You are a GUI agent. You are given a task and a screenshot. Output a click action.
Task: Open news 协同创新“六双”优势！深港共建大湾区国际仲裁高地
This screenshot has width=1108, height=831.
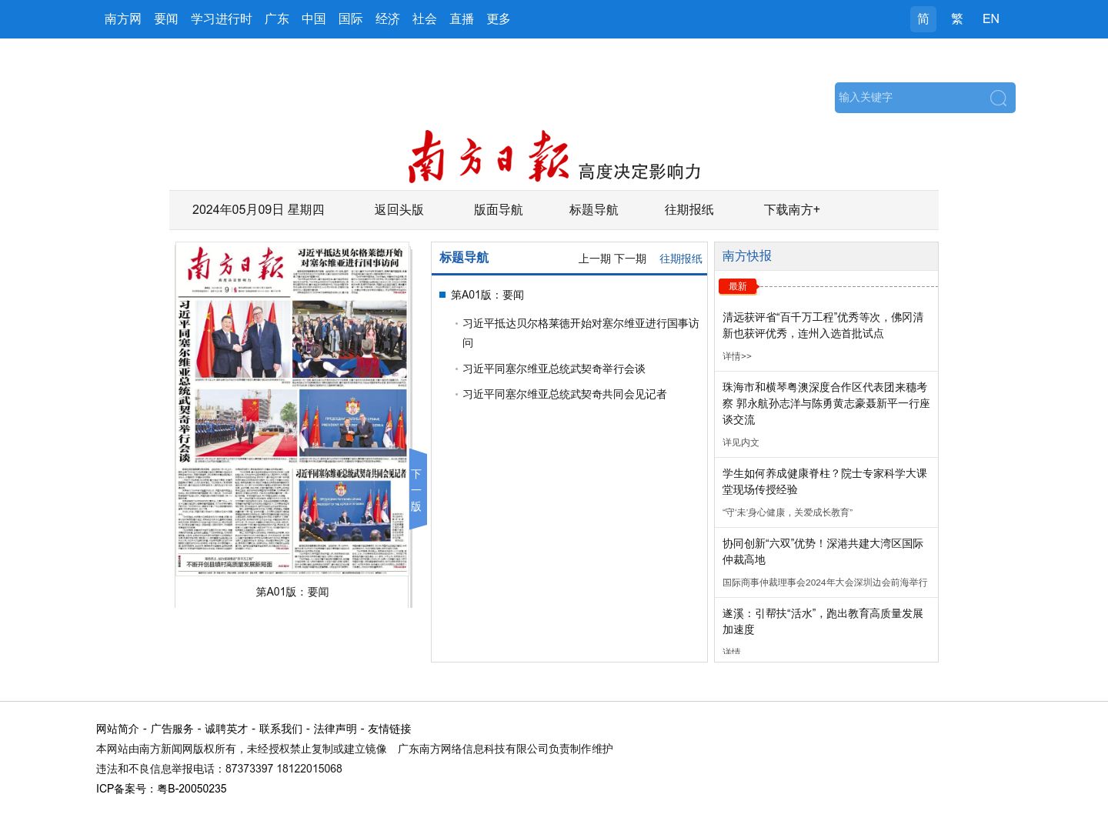pyautogui.click(x=823, y=552)
